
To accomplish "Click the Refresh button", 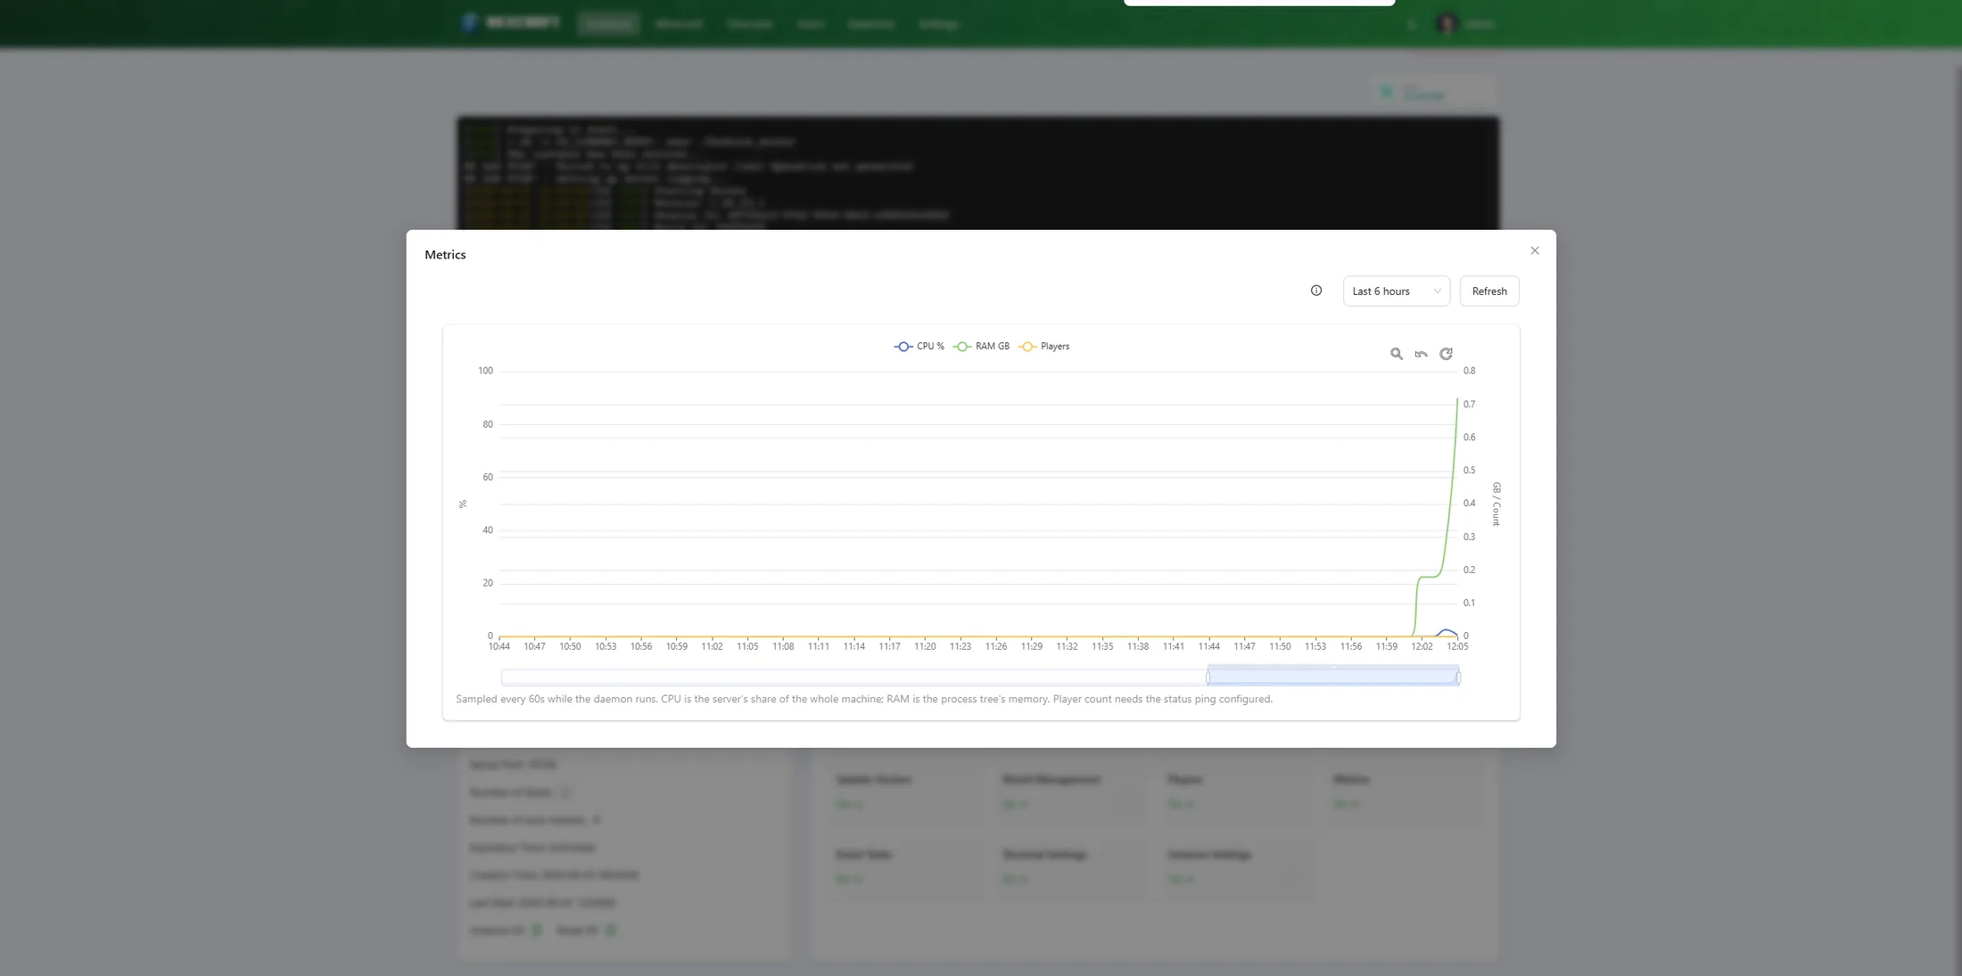I will [1489, 291].
